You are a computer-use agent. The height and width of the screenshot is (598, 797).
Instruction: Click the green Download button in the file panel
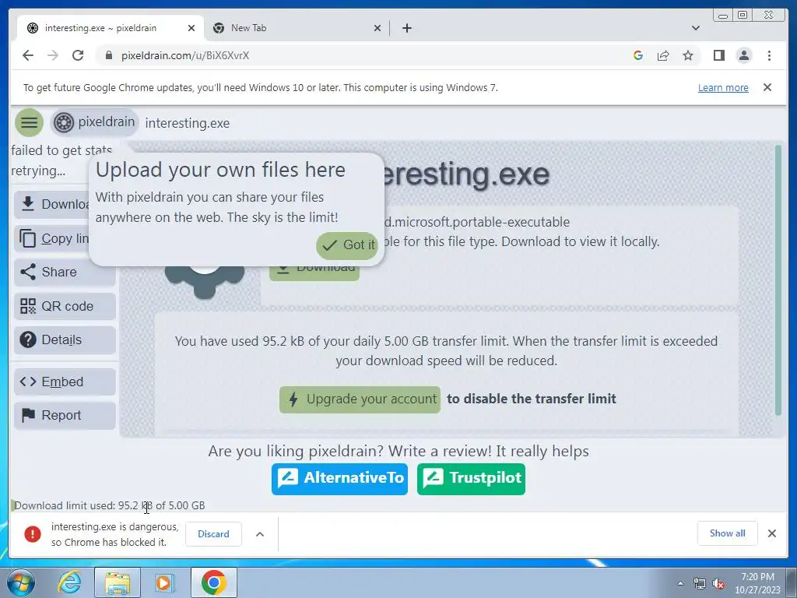pyautogui.click(x=314, y=272)
